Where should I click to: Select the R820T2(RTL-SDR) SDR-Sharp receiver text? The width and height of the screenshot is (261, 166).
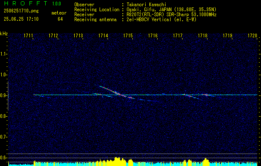(x=171, y=15)
